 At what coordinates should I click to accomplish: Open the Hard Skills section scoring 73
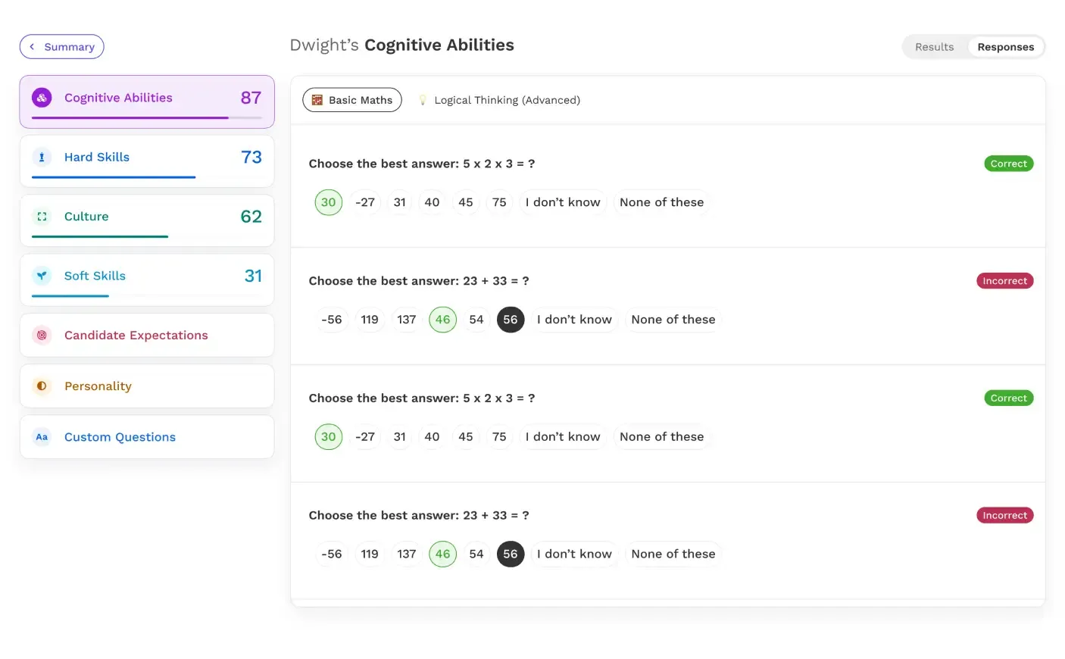(147, 161)
